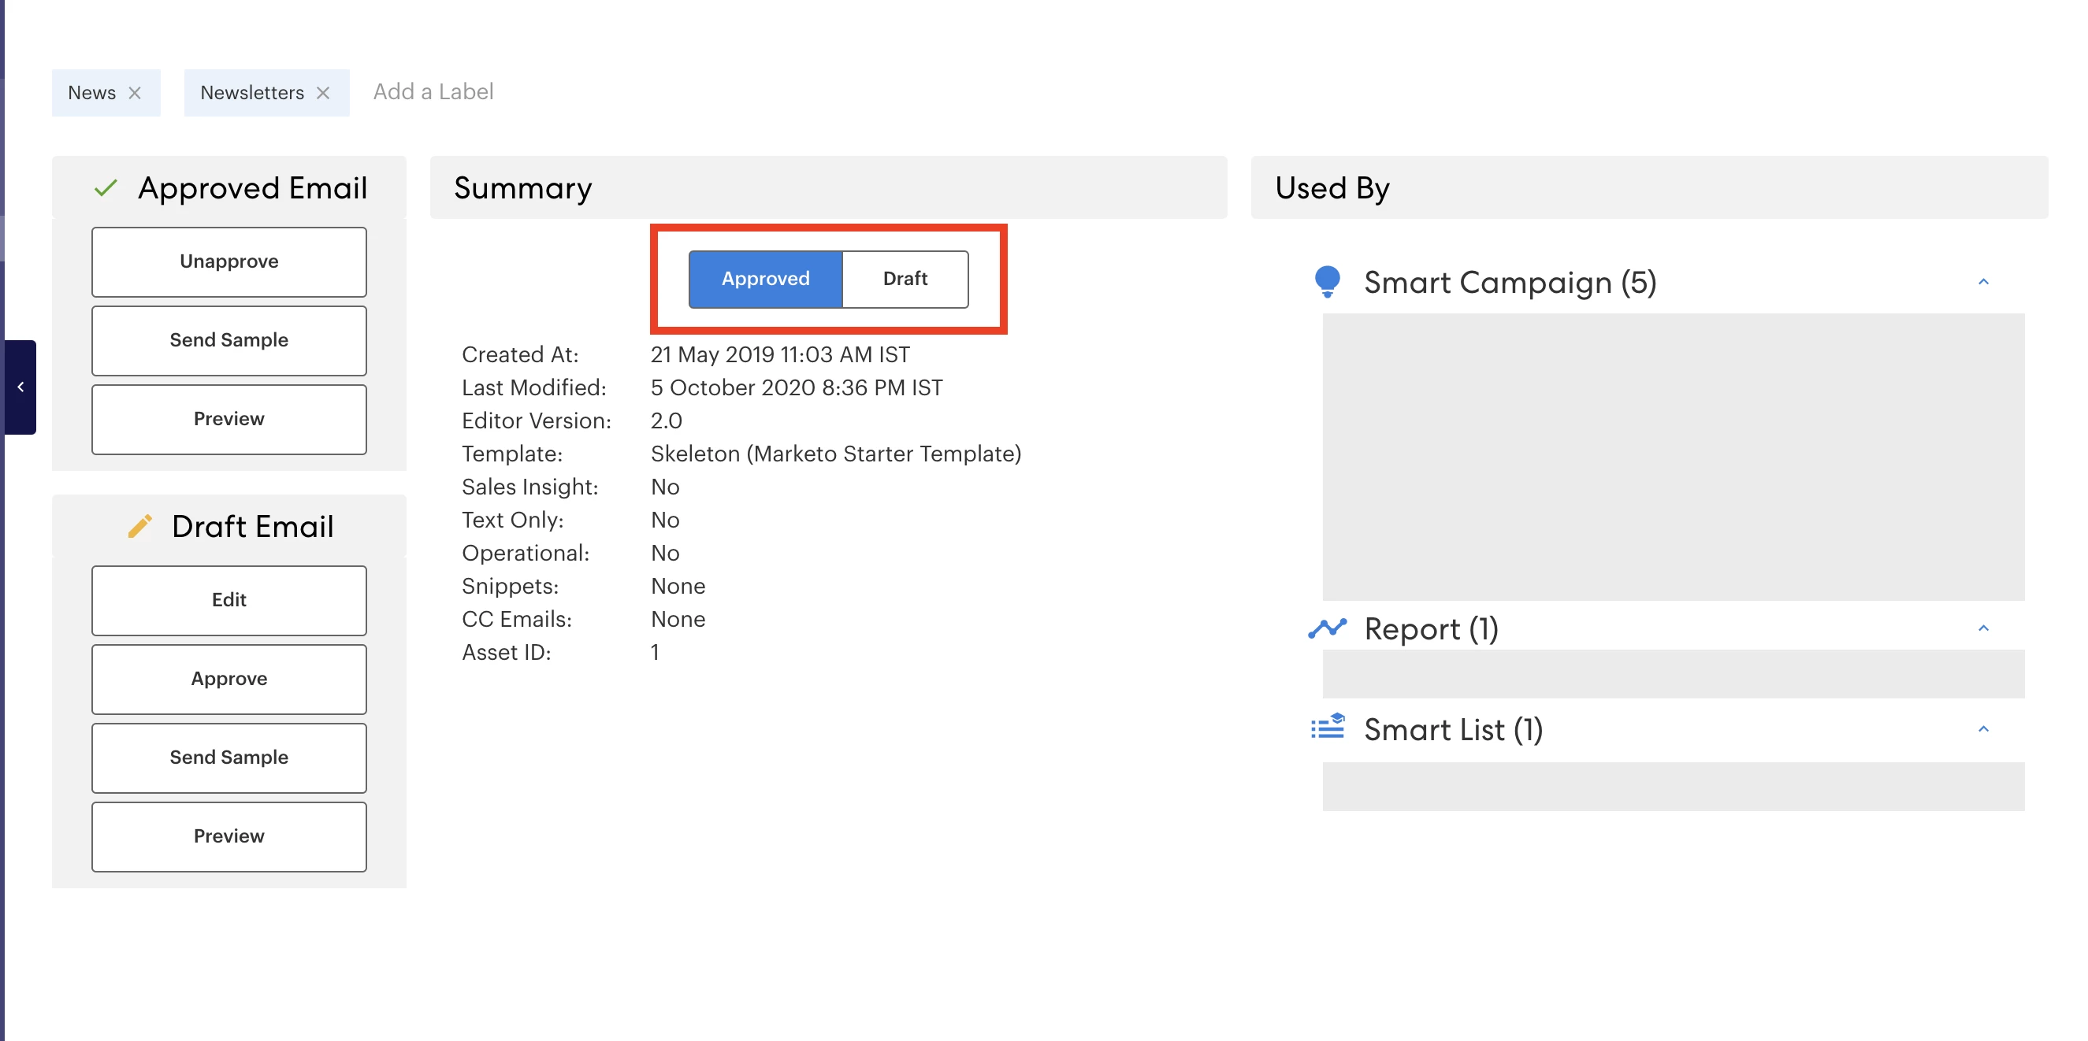Collapse the left sidebar arrow tab

20,387
